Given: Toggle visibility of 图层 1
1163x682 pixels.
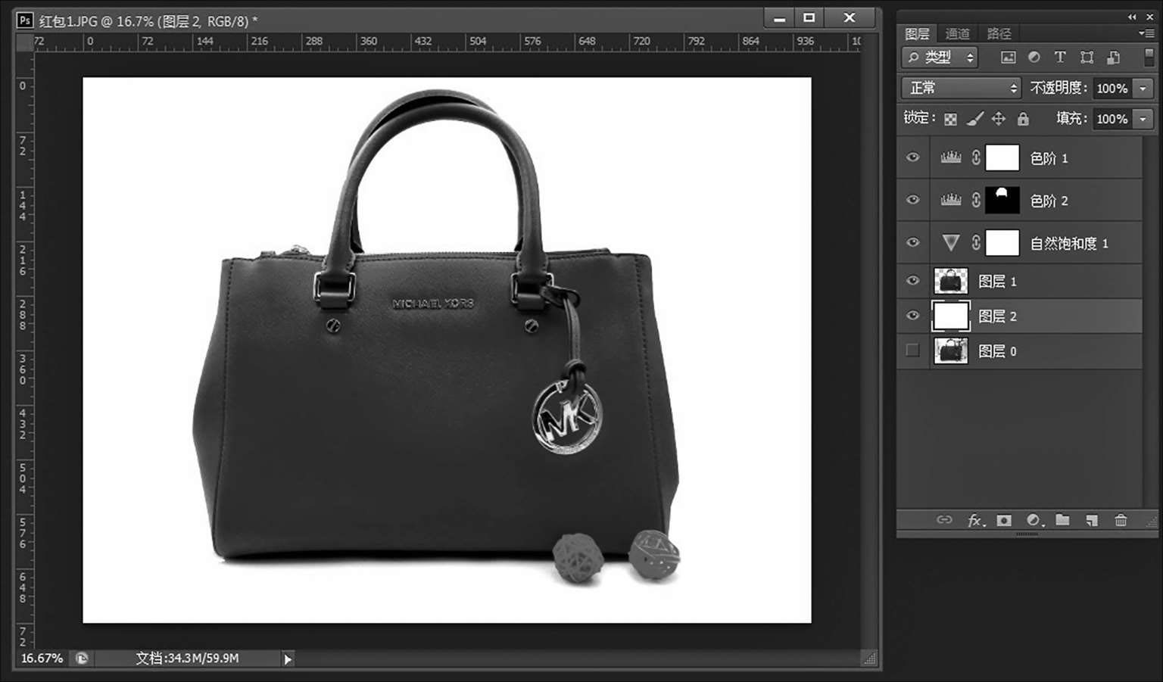Looking at the screenshot, I should pyautogui.click(x=912, y=281).
